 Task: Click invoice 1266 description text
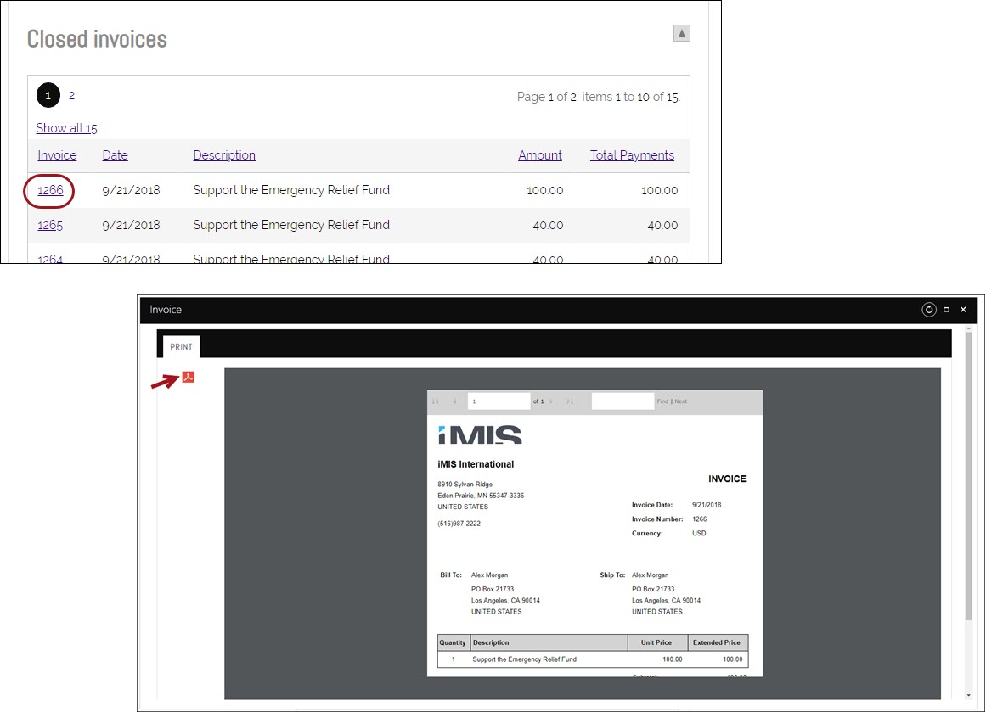pyautogui.click(x=291, y=190)
